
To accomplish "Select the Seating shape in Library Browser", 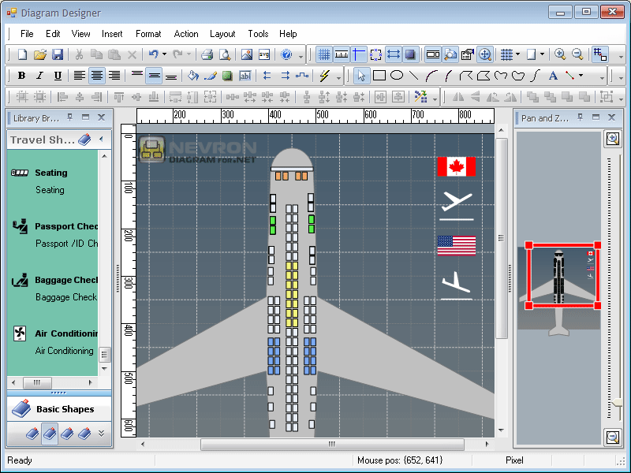I will [x=50, y=173].
